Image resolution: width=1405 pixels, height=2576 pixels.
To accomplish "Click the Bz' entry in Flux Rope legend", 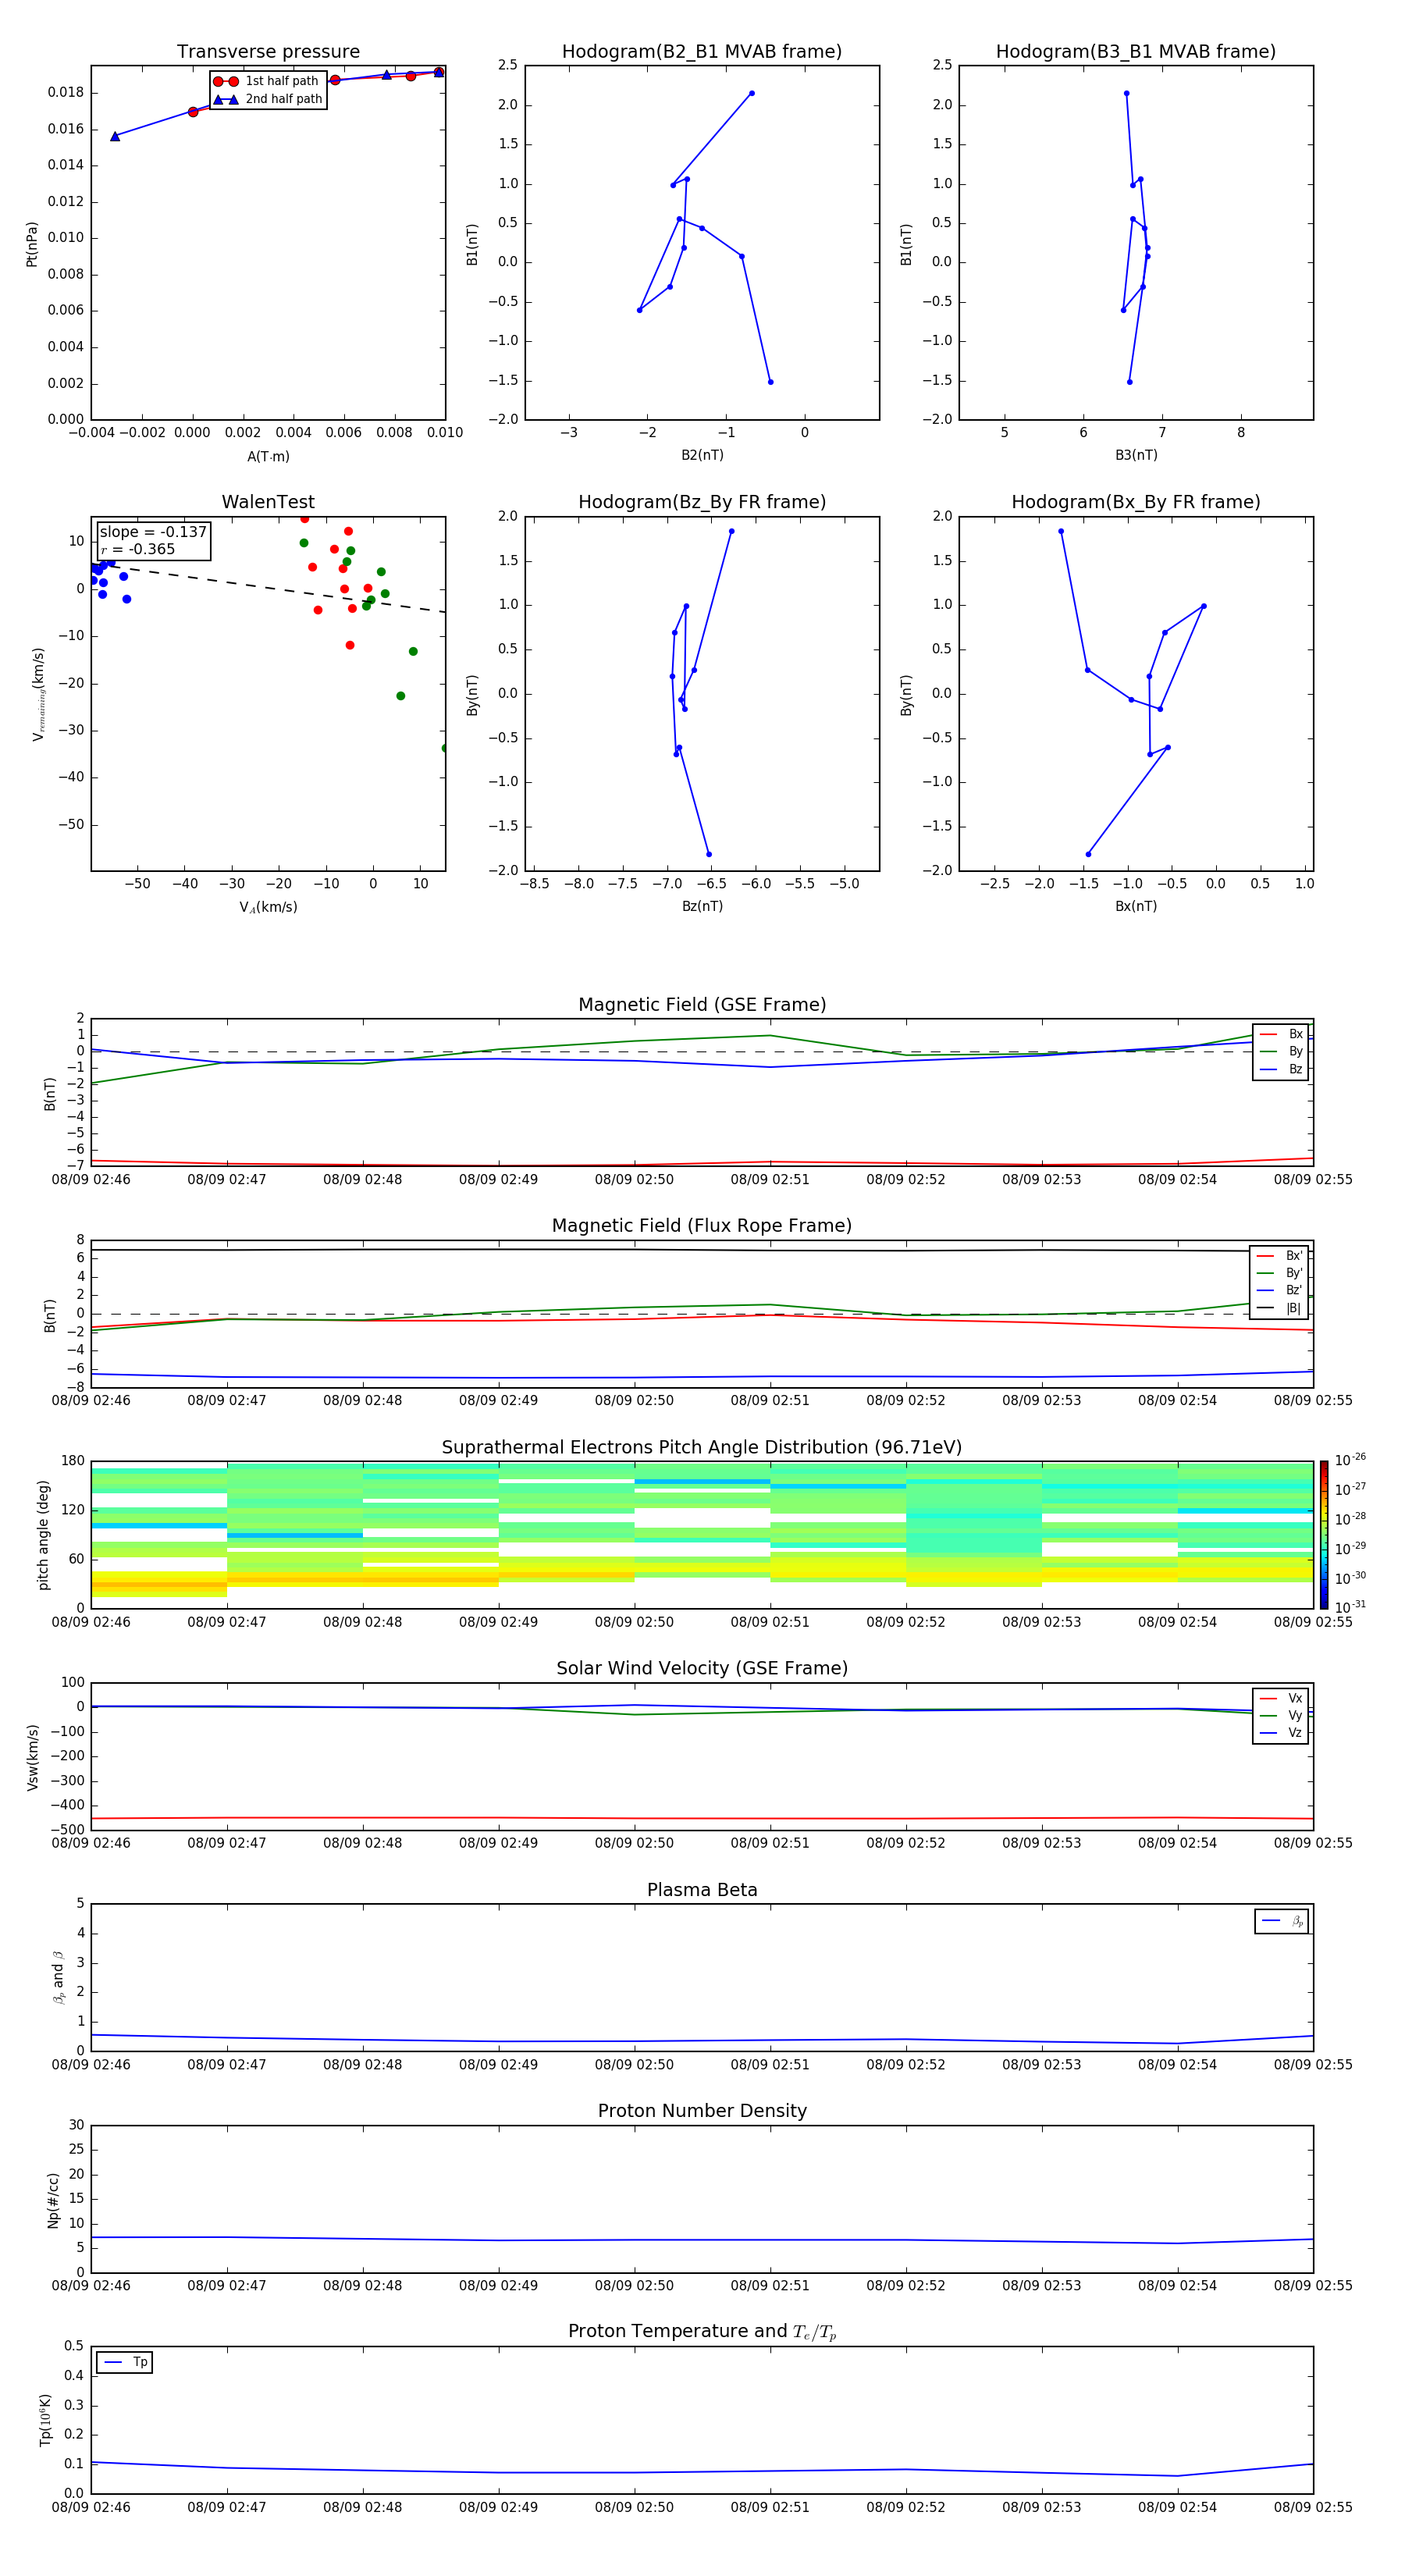I will click(1281, 1290).
